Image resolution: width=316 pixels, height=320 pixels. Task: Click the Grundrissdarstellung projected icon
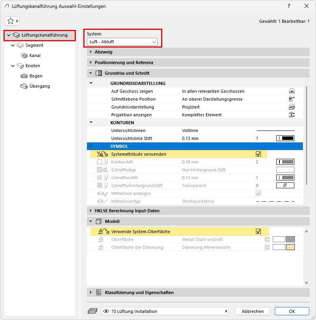pyautogui.click(x=292, y=107)
